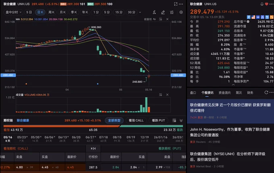Open the fullscreen chart expand icon
This screenshot has width=274, height=173.
tap(176, 4)
